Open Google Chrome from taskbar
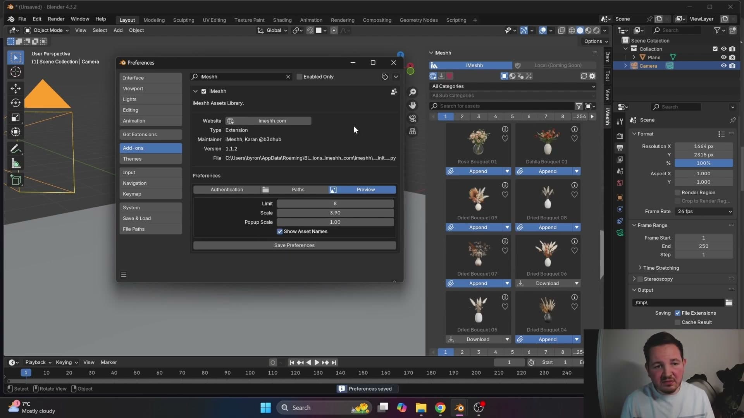Image resolution: width=744 pixels, height=418 pixels. 440,408
